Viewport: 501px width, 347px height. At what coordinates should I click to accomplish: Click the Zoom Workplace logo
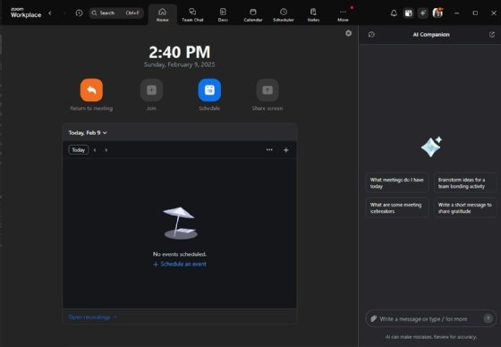pyautogui.click(x=26, y=13)
